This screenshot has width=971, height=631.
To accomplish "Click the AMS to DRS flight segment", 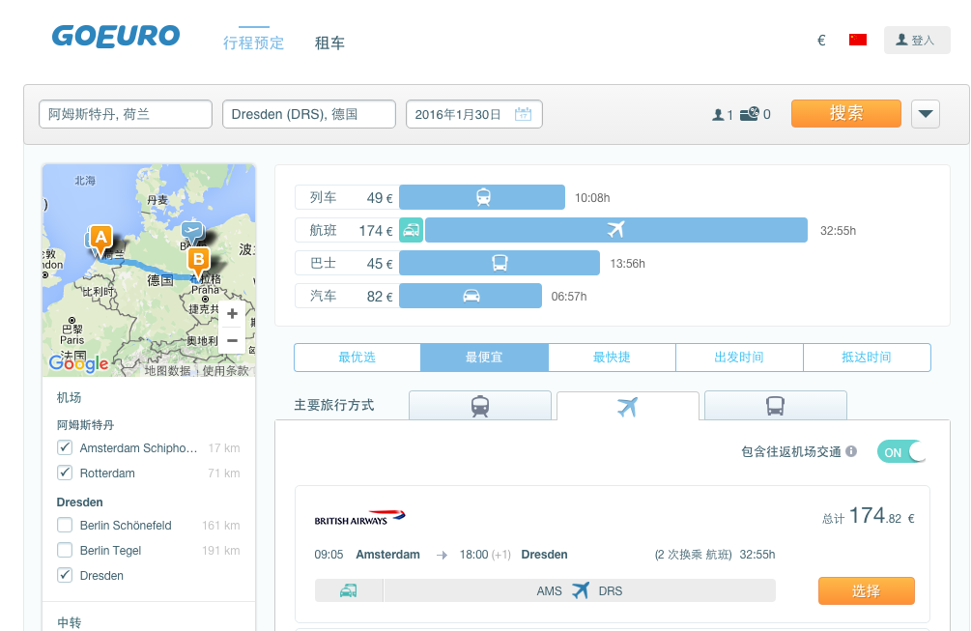I will (580, 590).
